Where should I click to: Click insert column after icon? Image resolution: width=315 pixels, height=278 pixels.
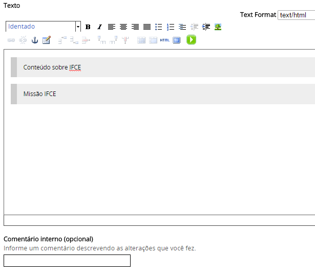(114, 40)
